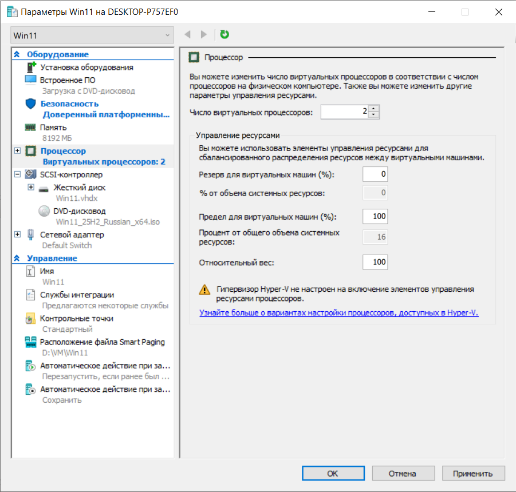Click the Name (Имя) icon
This screenshot has width=516, height=492.
point(30,271)
